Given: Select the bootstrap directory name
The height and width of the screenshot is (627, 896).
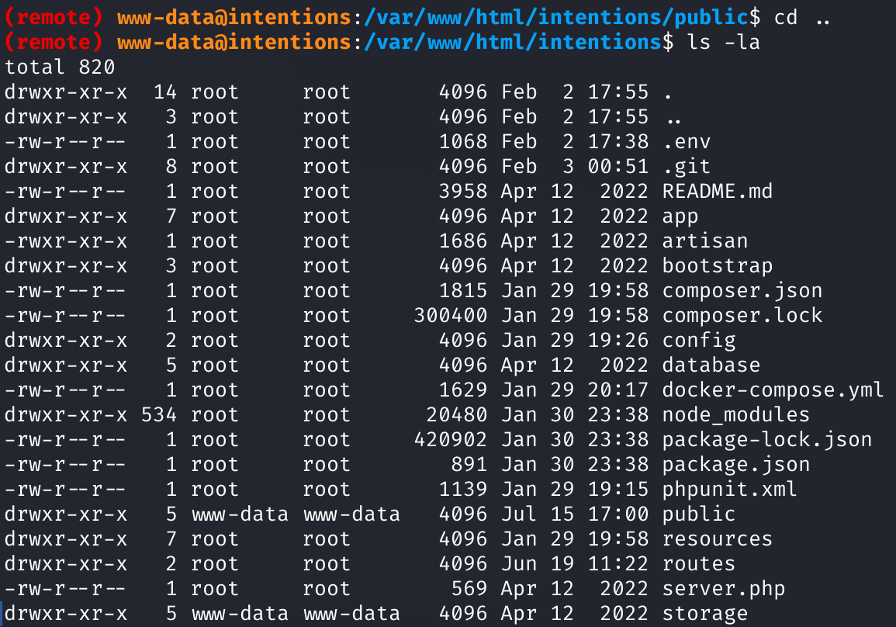Looking at the screenshot, I should pos(717,265).
